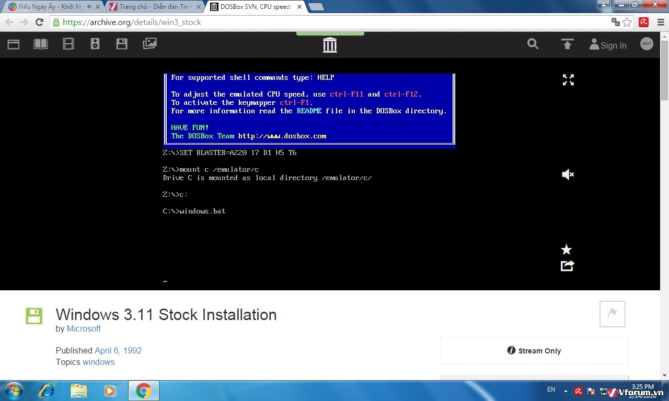Open the April 6, 1992 date link
This screenshot has height=401, width=669.
point(118,350)
